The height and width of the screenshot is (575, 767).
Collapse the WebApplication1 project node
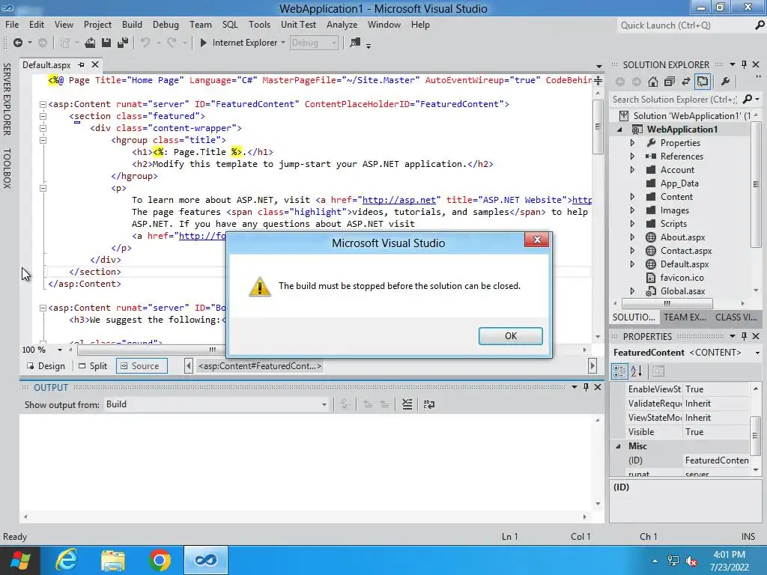click(619, 130)
